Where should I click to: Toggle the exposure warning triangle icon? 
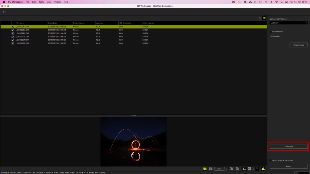pos(263,169)
